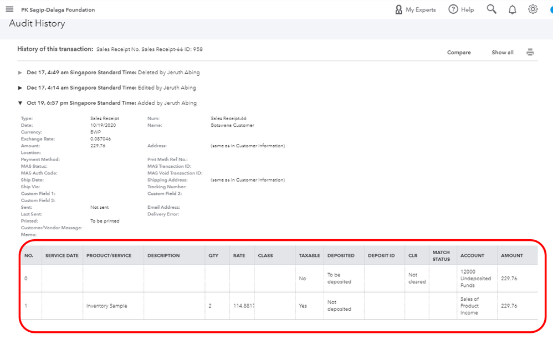Click the print history icon
The image size is (553, 345).
530,53
